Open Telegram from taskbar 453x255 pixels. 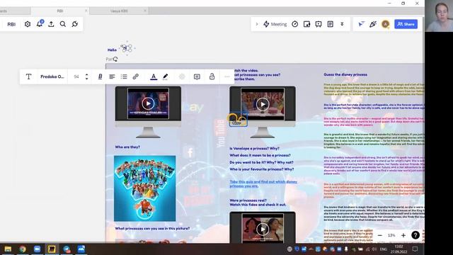67,249
